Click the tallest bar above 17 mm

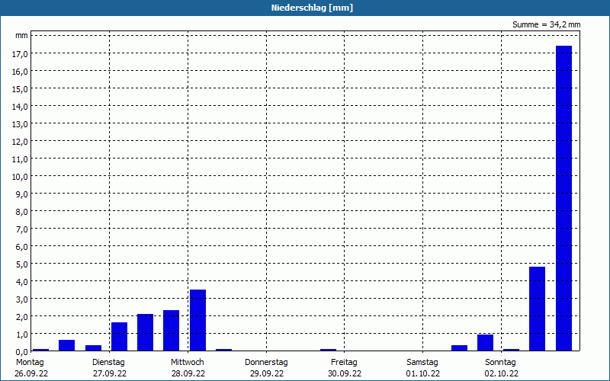(563, 198)
